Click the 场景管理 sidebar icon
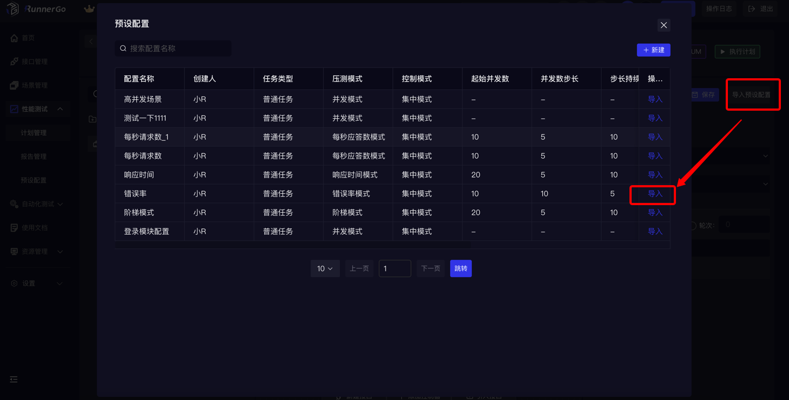Screen dimensions: 789x400 point(14,85)
